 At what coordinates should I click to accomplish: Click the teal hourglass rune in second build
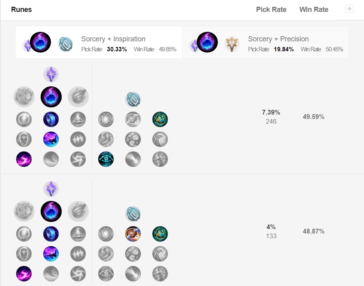tap(160, 234)
